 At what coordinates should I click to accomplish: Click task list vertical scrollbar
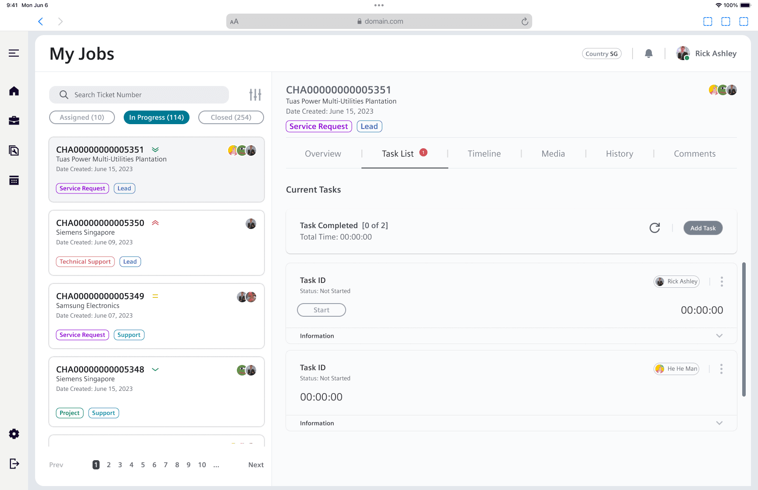(x=744, y=329)
